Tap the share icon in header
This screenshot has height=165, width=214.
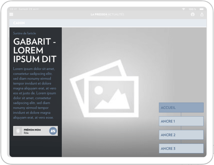(x=202, y=15)
